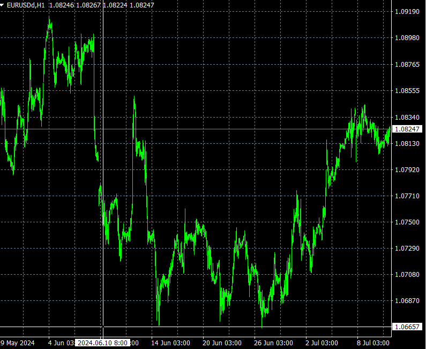Viewport: 426px width, 349px height.
Task: Click the 1.09190 price scale label
Action: pyautogui.click(x=407, y=11)
